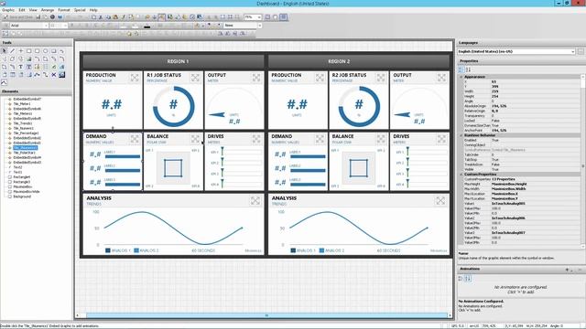Select MaximizeBoxWide in the Elements tree

pyautogui.click(x=27, y=191)
